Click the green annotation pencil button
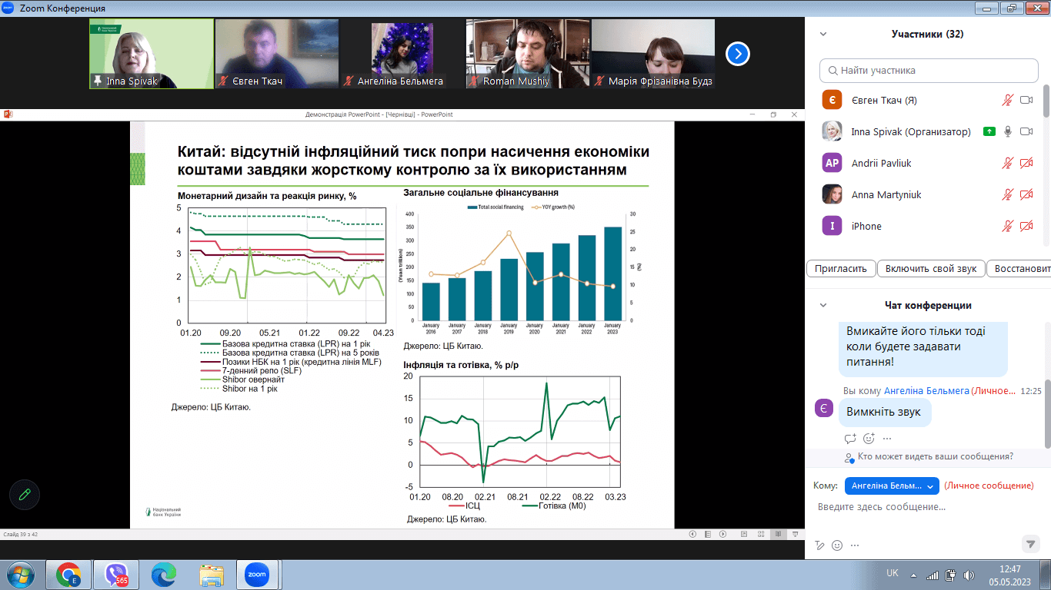The width and height of the screenshot is (1051, 590). pyautogui.click(x=25, y=495)
